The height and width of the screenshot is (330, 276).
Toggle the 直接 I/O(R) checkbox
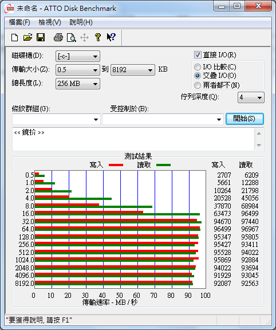click(x=198, y=55)
